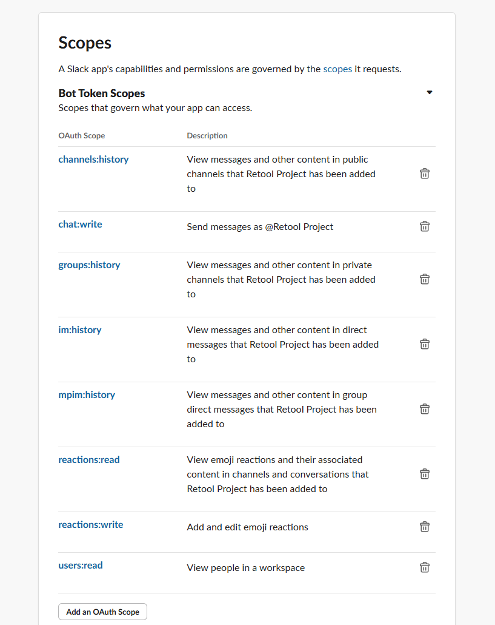Open the groups:history scope link
This screenshot has width=495, height=625.
(x=89, y=265)
